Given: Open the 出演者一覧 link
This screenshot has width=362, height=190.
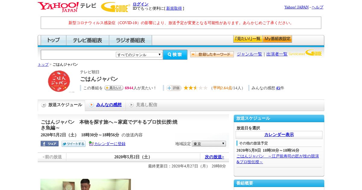Looking at the screenshot, I should point(277,54).
